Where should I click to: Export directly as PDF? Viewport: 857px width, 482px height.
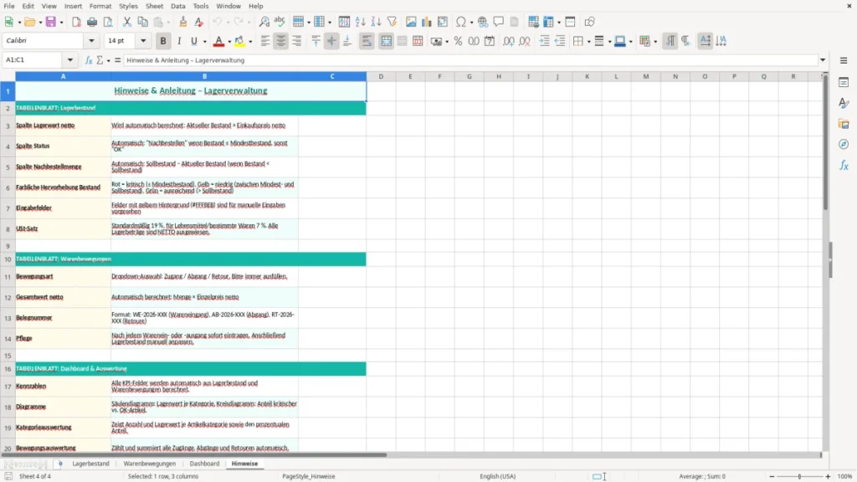(76, 22)
